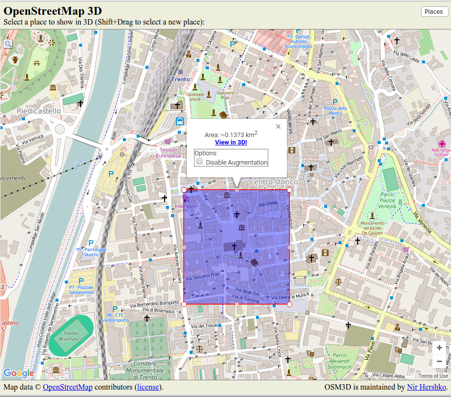Click the P3 Garage Autosilo Buonconsiglio label
This screenshot has height=397, width=451.
pyautogui.click(x=299, y=41)
